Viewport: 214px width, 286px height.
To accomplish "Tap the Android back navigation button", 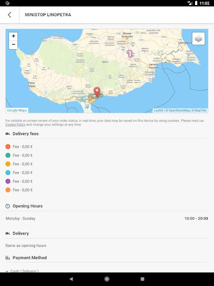I will pyautogui.click(x=71, y=279).
